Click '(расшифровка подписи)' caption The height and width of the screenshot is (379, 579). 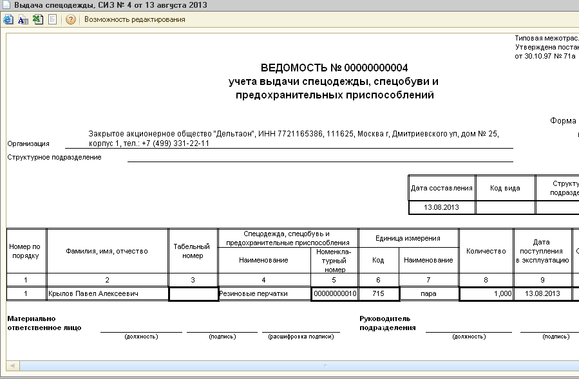pyautogui.click(x=301, y=337)
